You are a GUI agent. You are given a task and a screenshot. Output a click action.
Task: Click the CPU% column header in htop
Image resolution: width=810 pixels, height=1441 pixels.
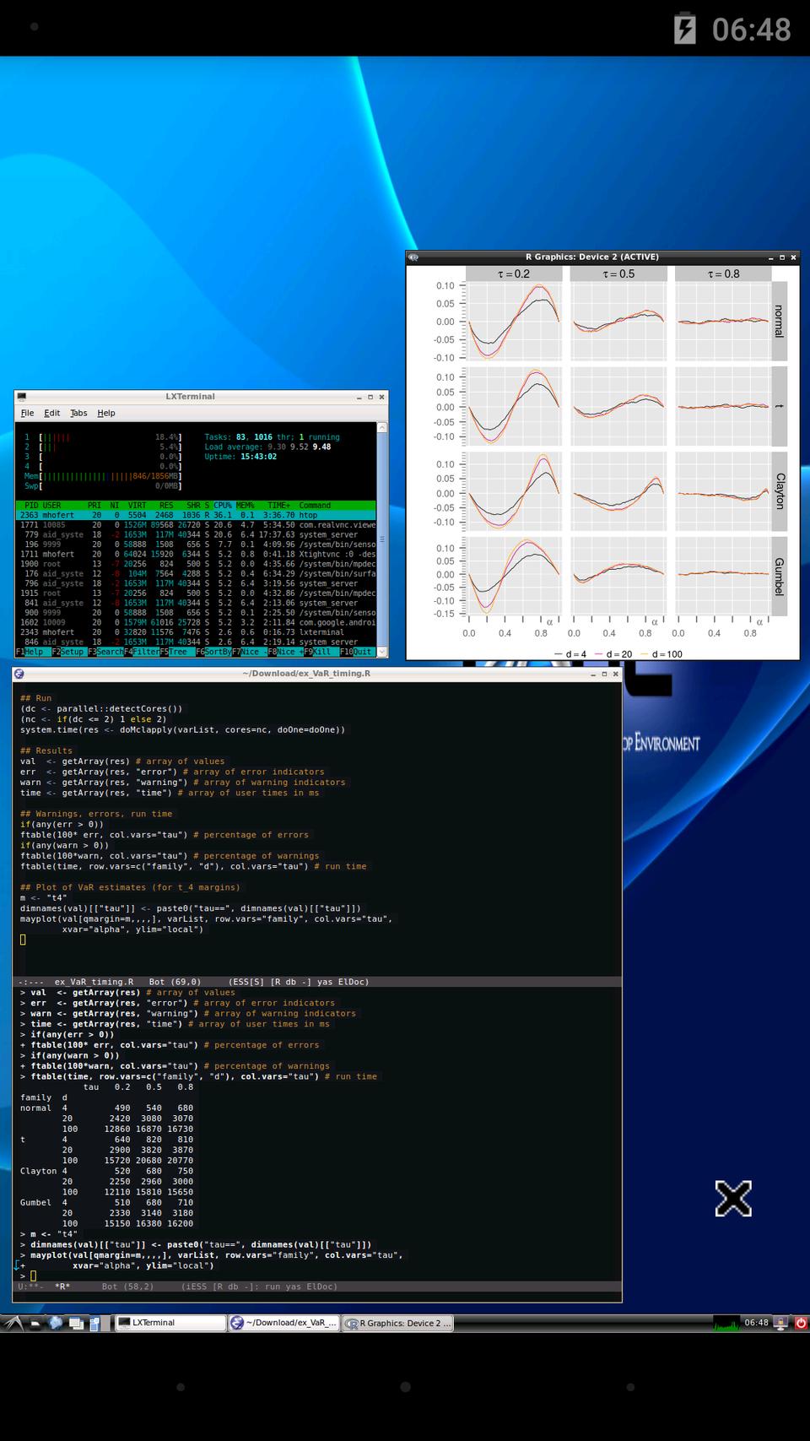[x=223, y=505]
